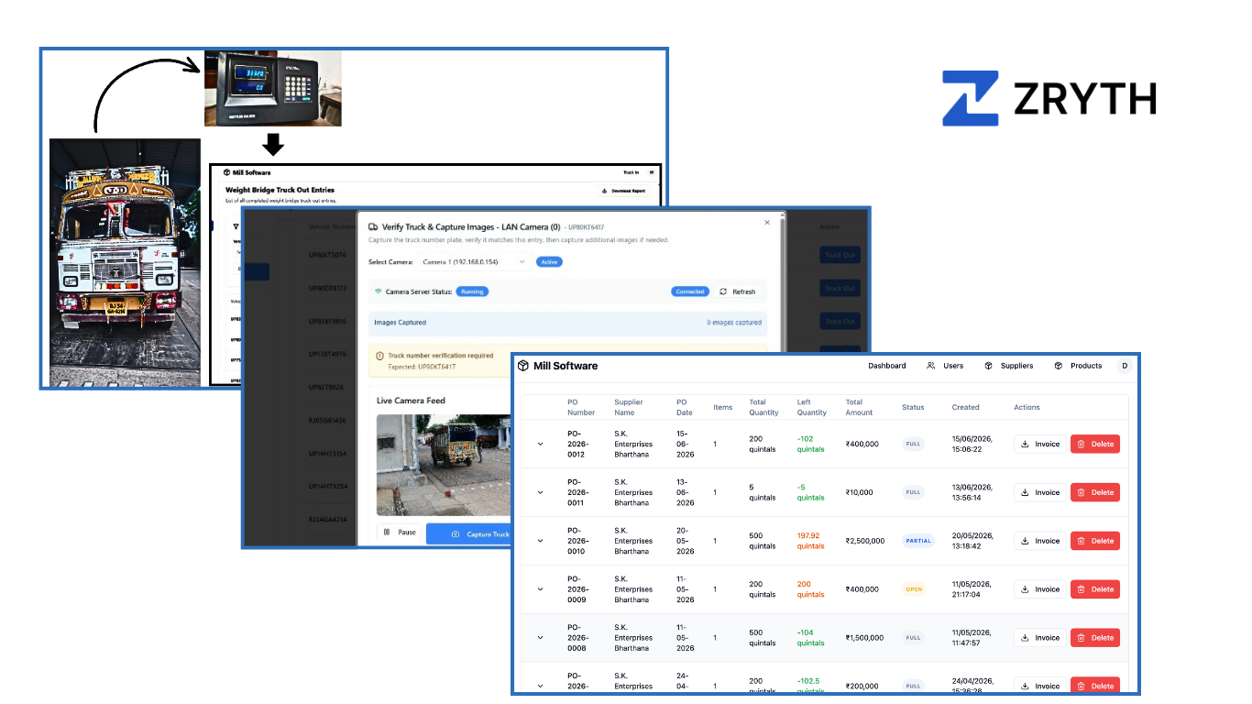Expand the row created 24/04/2026
Viewport: 1252px width, 704px height.
tap(540, 685)
